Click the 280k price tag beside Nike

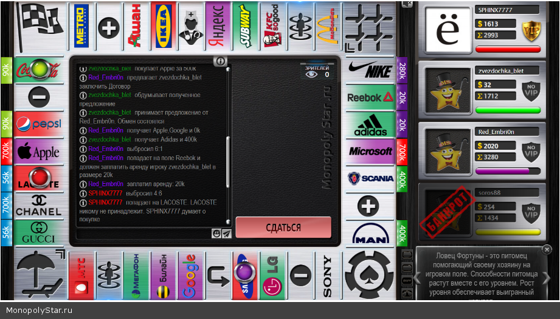point(402,70)
